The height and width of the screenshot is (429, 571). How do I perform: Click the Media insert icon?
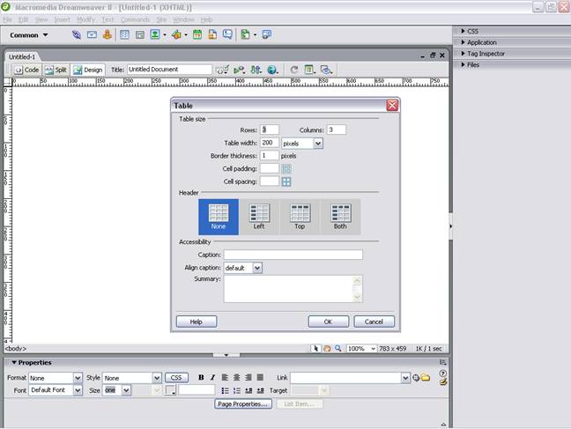176,35
